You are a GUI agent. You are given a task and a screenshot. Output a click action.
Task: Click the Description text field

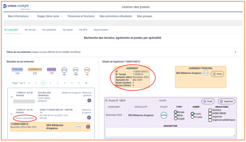pyautogui.click(x=170, y=132)
